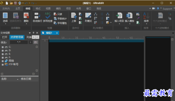Open the Support menu
Viewport: 175px width, 101px height.
pyautogui.click(x=167, y=9)
